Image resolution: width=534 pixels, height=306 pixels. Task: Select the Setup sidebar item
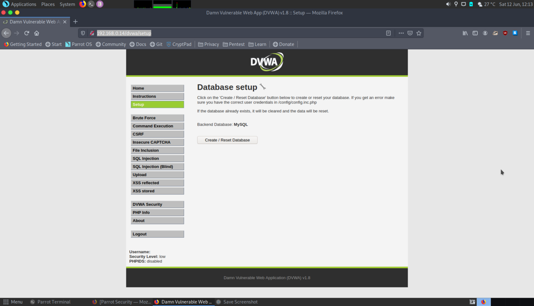pyautogui.click(x=157, y=104)
